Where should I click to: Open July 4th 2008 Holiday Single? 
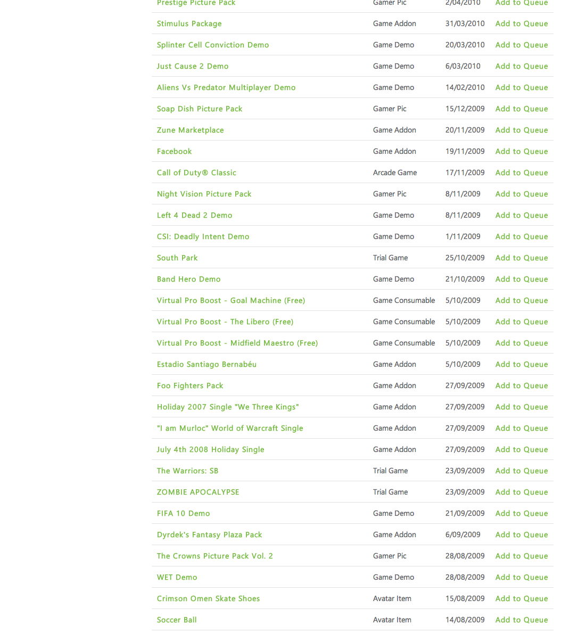tap(210, 450)
